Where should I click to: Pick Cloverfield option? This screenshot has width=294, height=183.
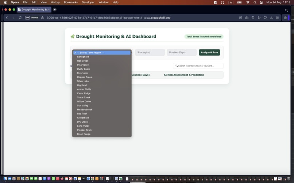point(102,118)
